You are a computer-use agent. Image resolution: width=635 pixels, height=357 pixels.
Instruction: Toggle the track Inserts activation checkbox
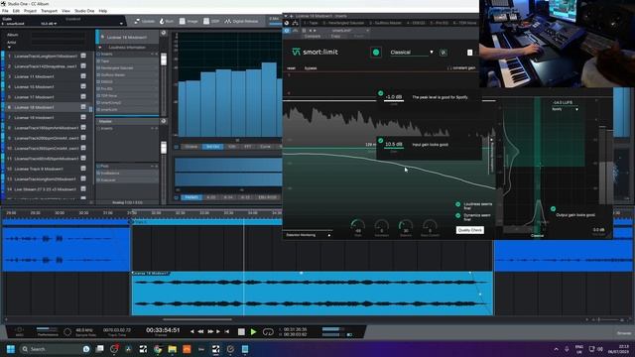[98, 54]
